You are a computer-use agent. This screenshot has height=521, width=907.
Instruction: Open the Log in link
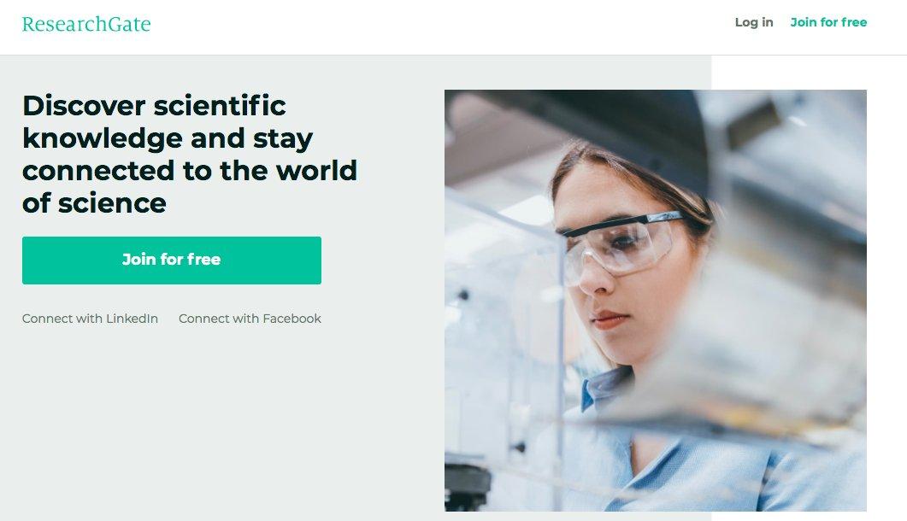[754, 22]
